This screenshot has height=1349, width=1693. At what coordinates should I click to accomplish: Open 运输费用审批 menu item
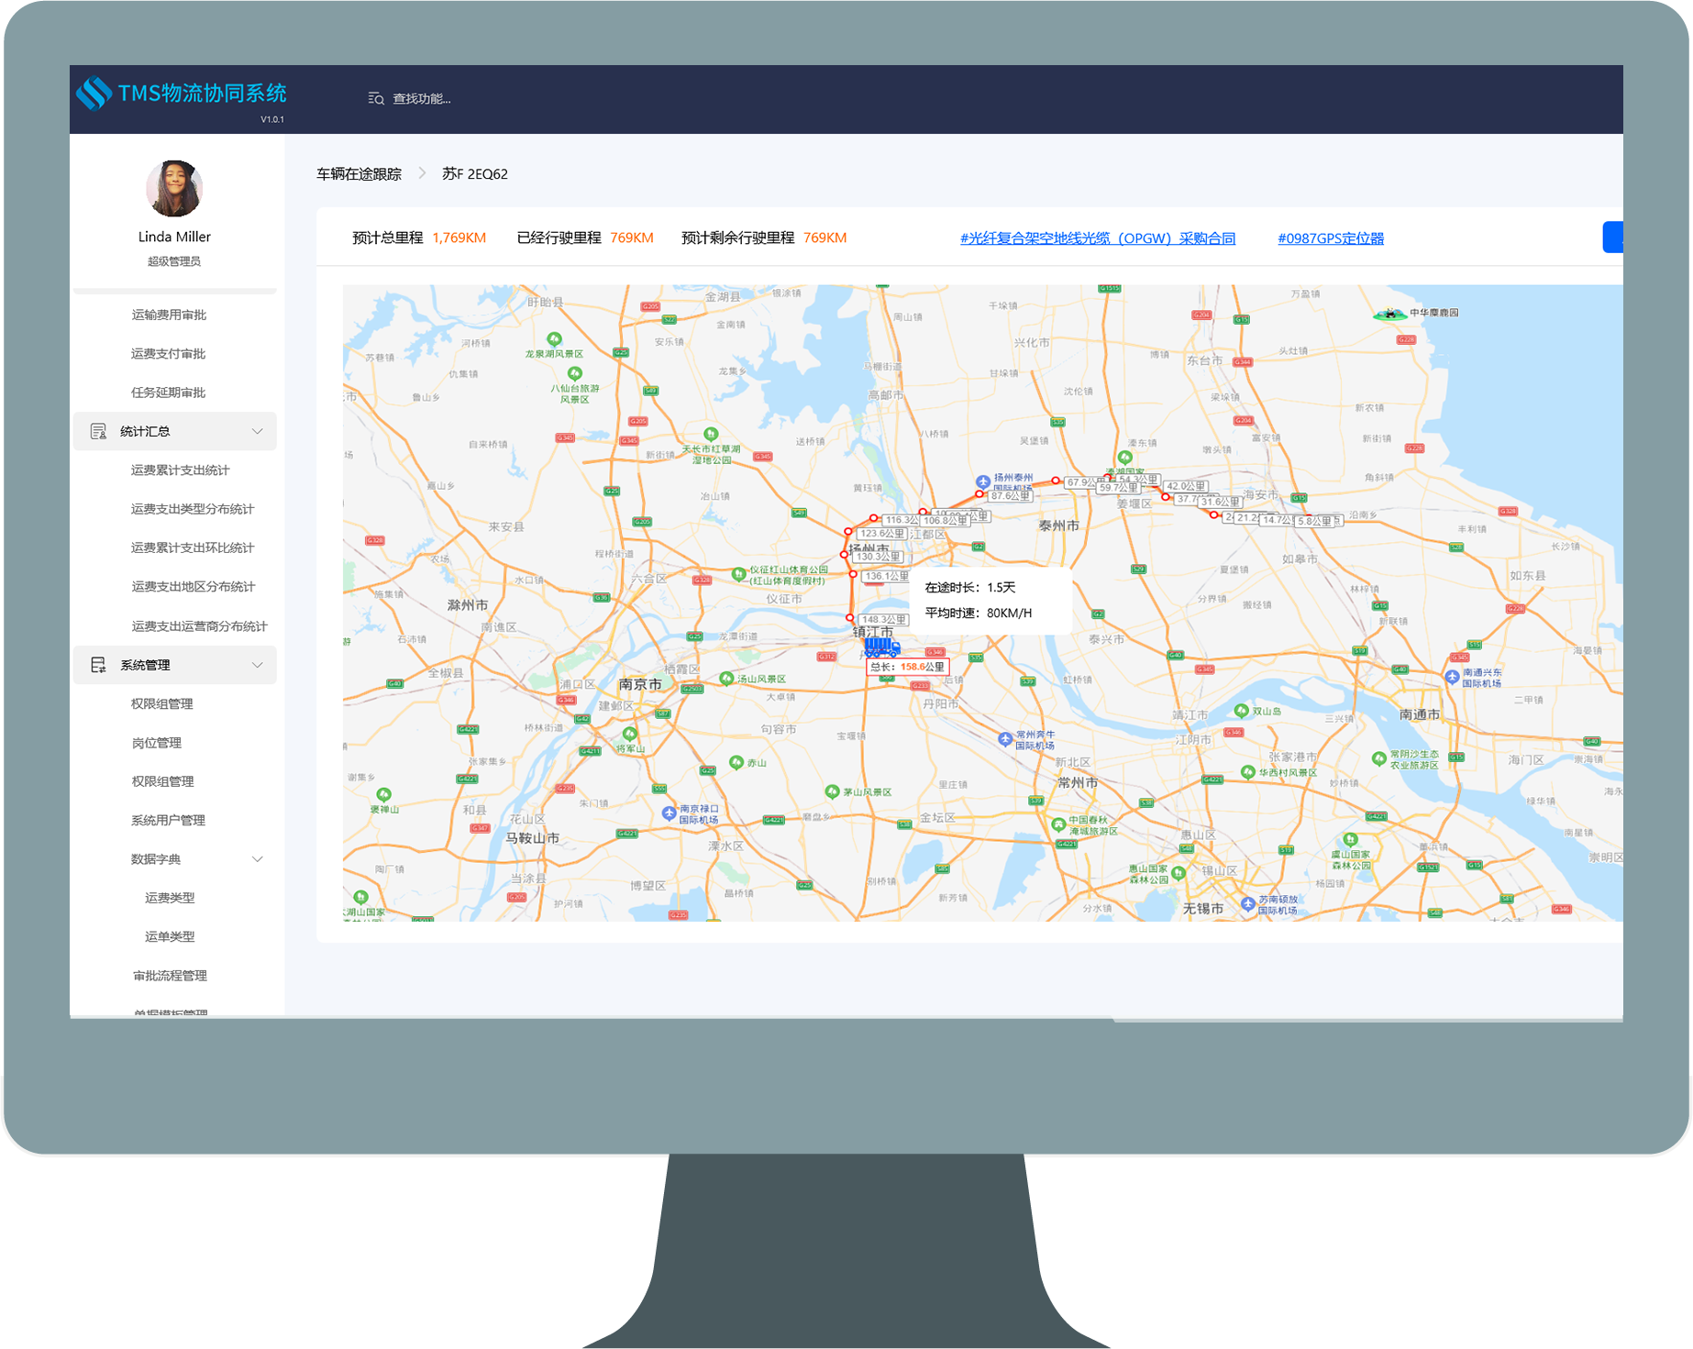(169, 315)
